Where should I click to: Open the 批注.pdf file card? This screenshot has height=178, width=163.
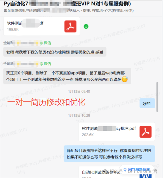coord(117,132)
